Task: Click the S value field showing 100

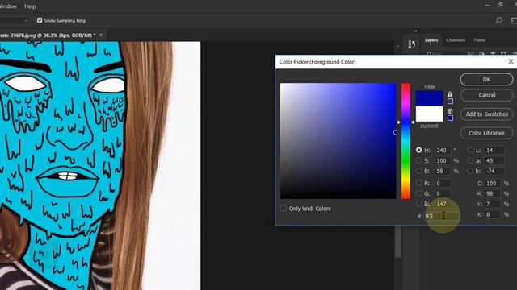Action: point(443,161)
